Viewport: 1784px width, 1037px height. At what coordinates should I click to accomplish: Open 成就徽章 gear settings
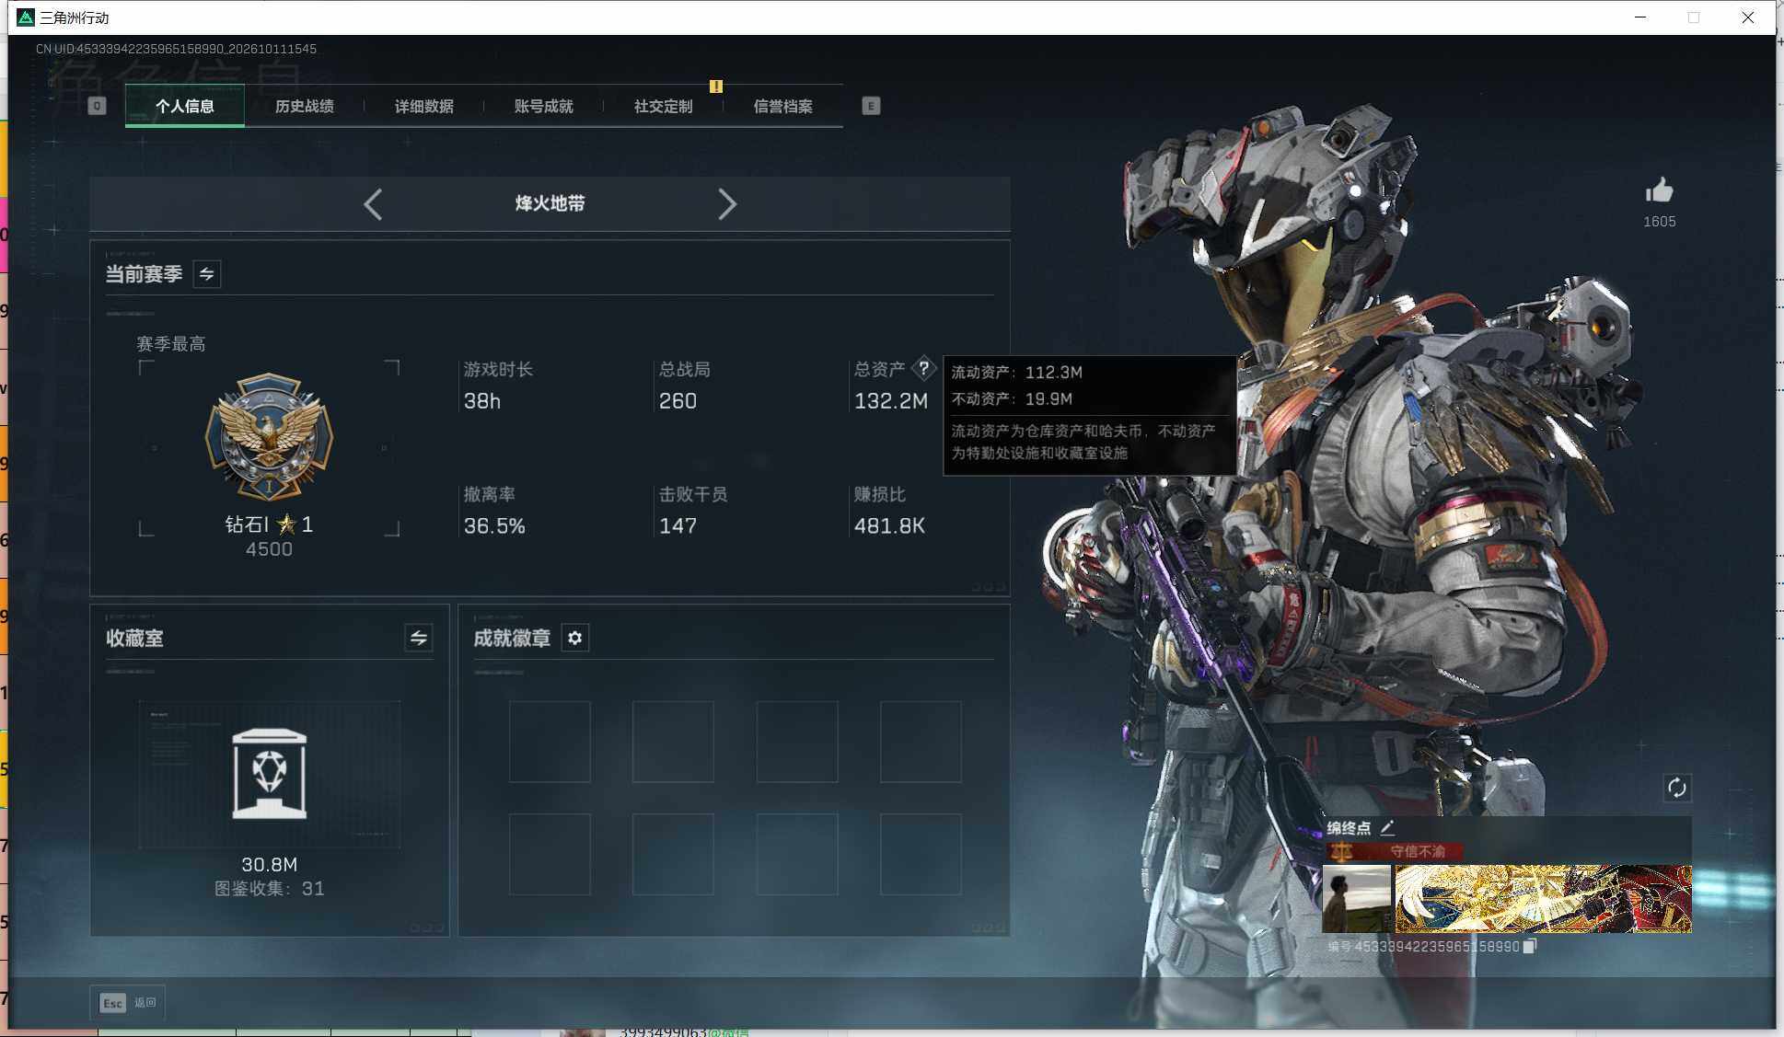pos(575,638)
